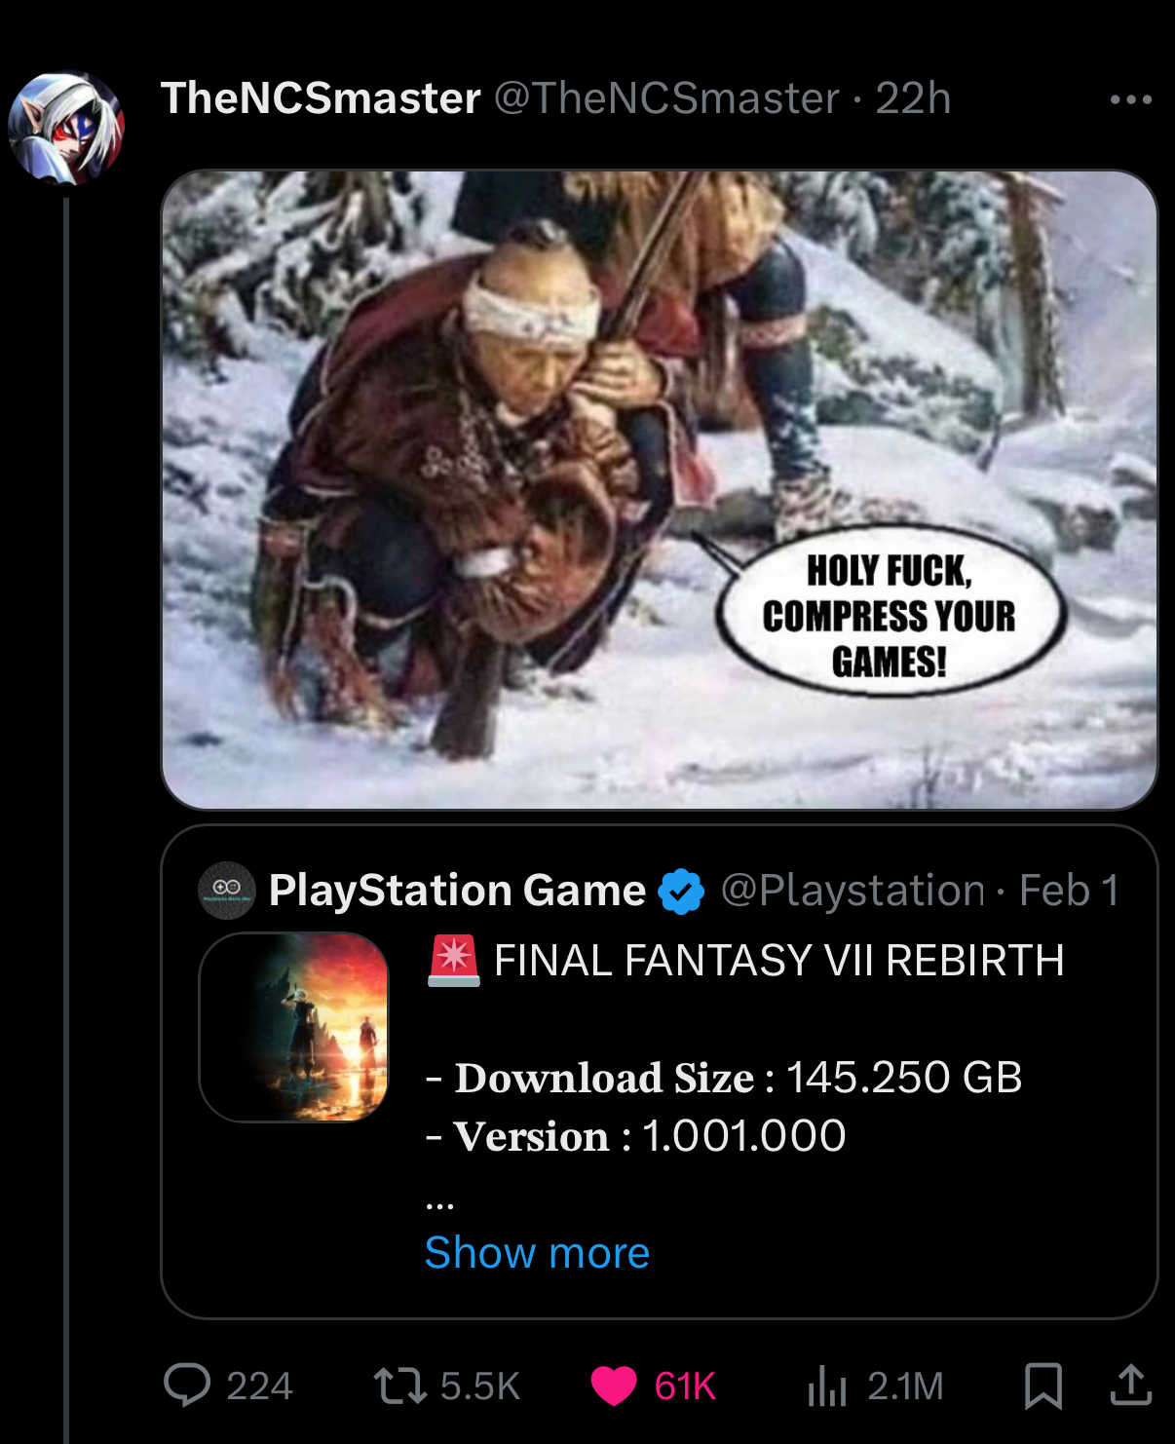
Task: Tap the share upload arrow icon
Action: (1131, 1385)
